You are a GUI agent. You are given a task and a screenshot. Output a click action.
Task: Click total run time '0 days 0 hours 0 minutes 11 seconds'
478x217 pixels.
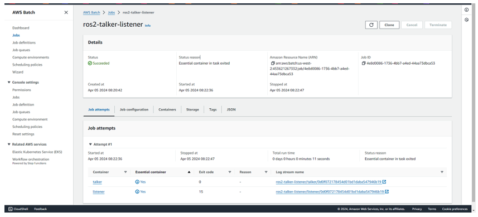point(301,159)
